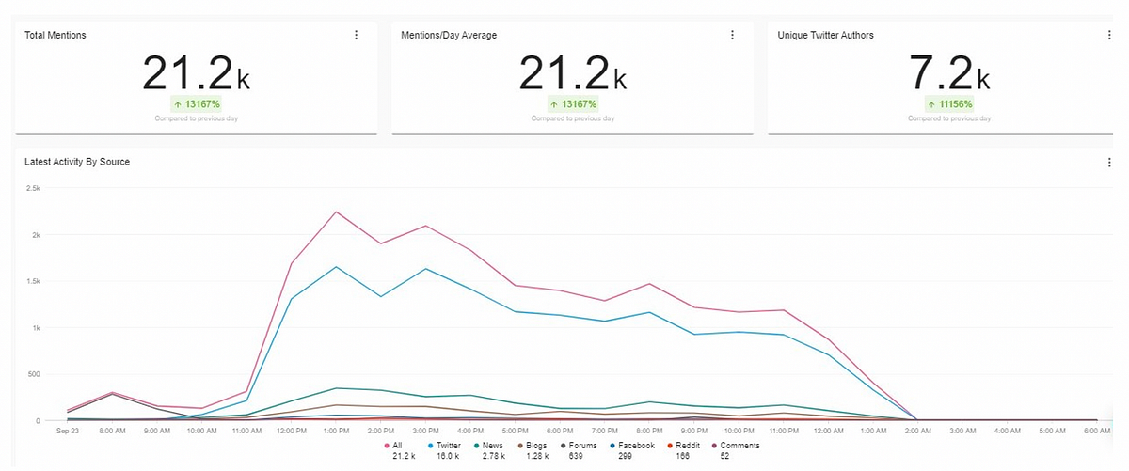The width and height of the screenshot is (1129, 471).
Task: Click the Total Mentions card title
Action: tap(56, 35)
